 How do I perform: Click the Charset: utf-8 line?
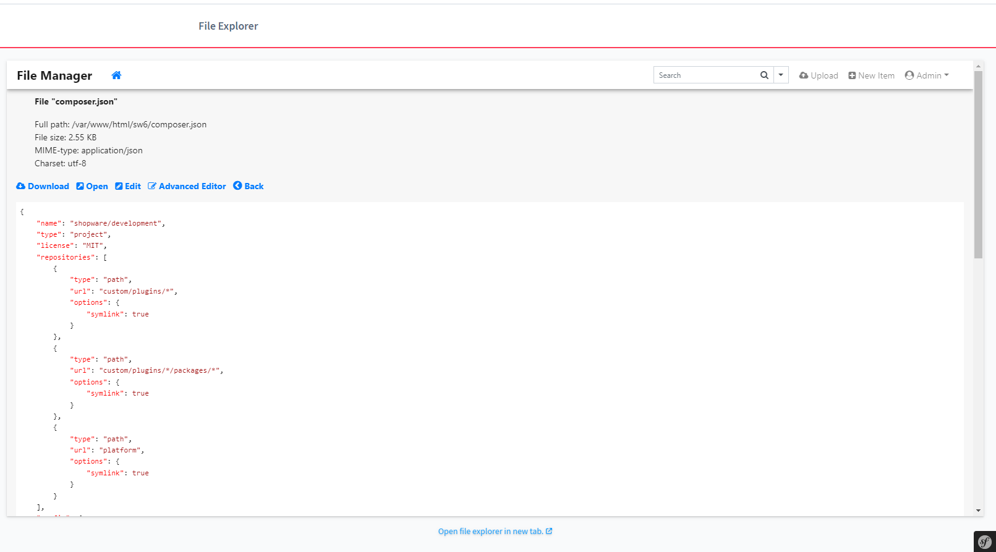[61, 163]
